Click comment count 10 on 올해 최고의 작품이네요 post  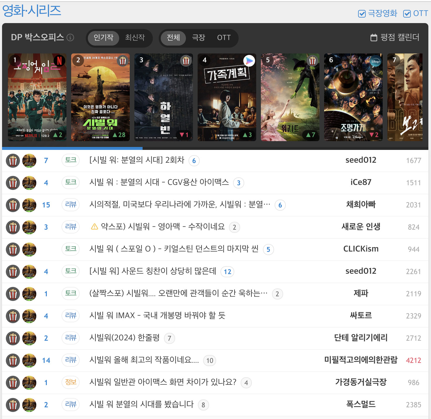coord(210,361)
